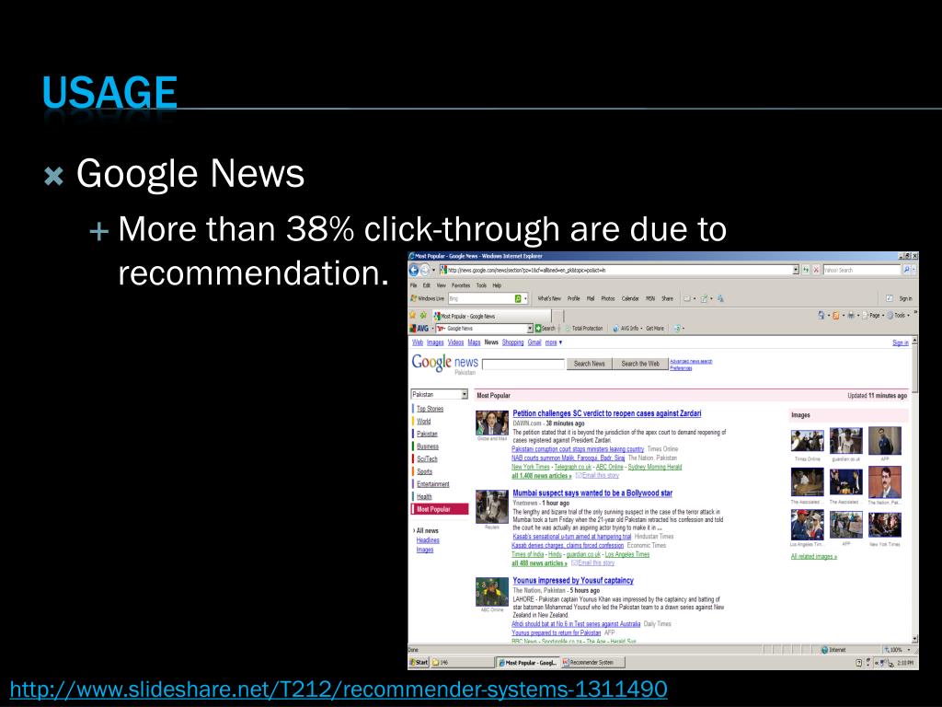Screen dimensions: 942x707
Task: Click AVG Total Protection toolbar item
Action: pos(584,329)
